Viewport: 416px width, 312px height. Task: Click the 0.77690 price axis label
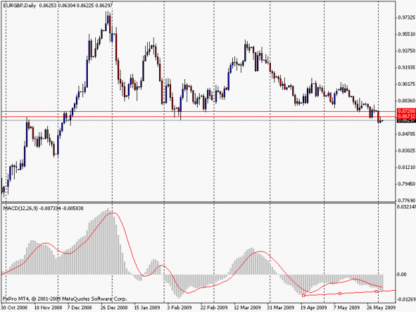point(407,200)
